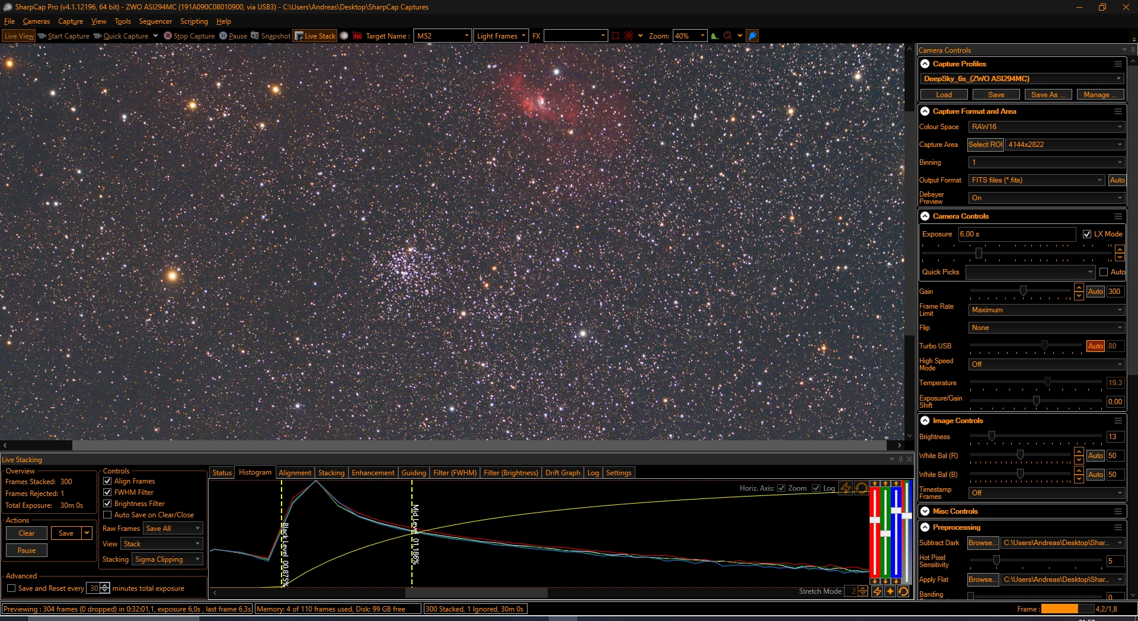Click the sphere icon beside Live Stack
Screen dimensions: 1138x621
(x=344, y=36)
